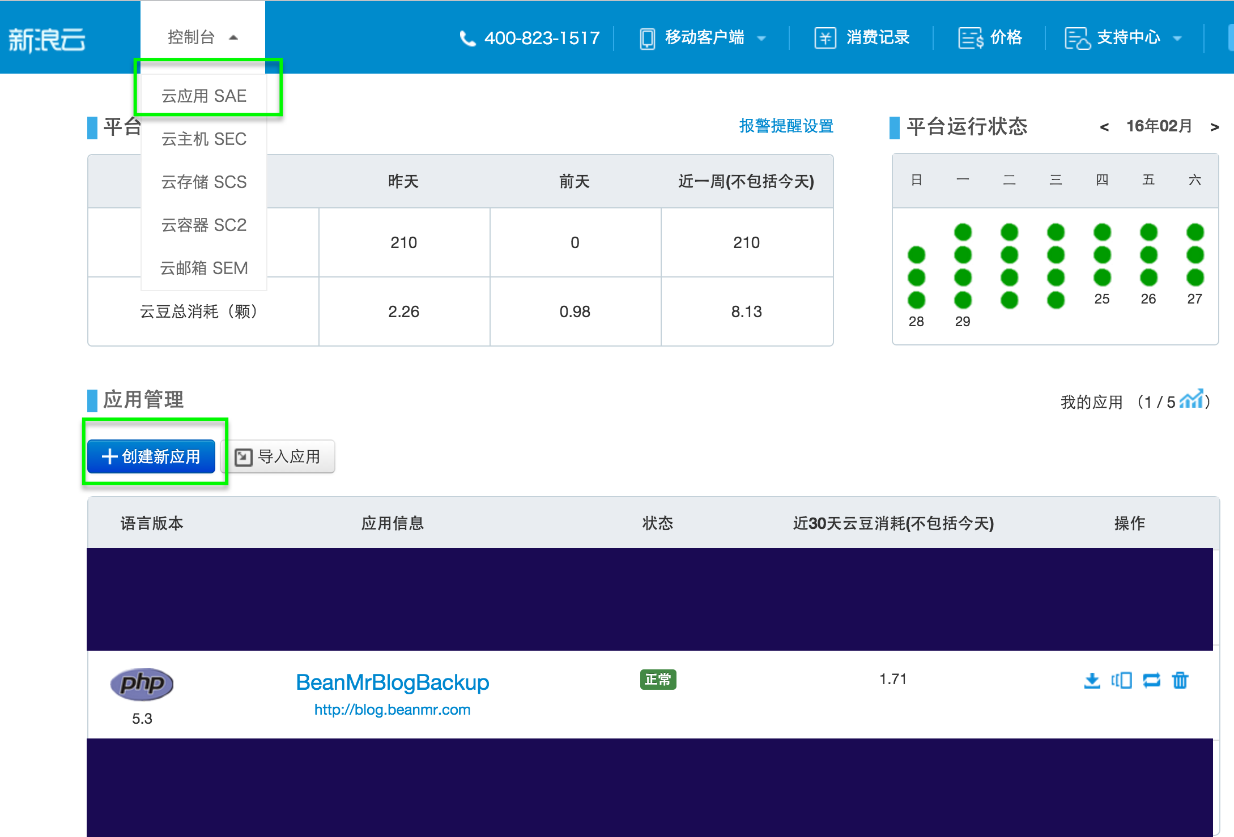
Task: Click the 价格 price list icon
Action: [971, 39]
